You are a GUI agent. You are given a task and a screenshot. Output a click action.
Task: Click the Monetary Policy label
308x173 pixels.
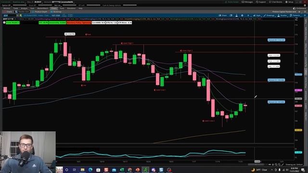pyautogui.click(x=79, y=23)
